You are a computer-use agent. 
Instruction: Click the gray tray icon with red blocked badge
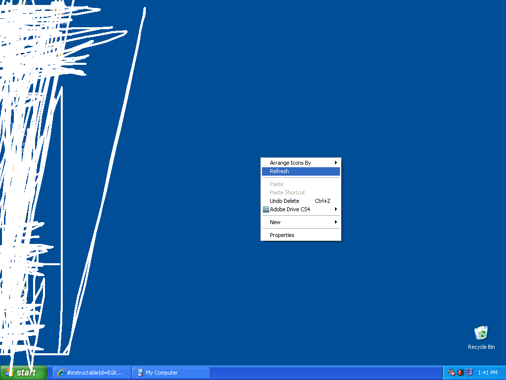tap(451, 373)
